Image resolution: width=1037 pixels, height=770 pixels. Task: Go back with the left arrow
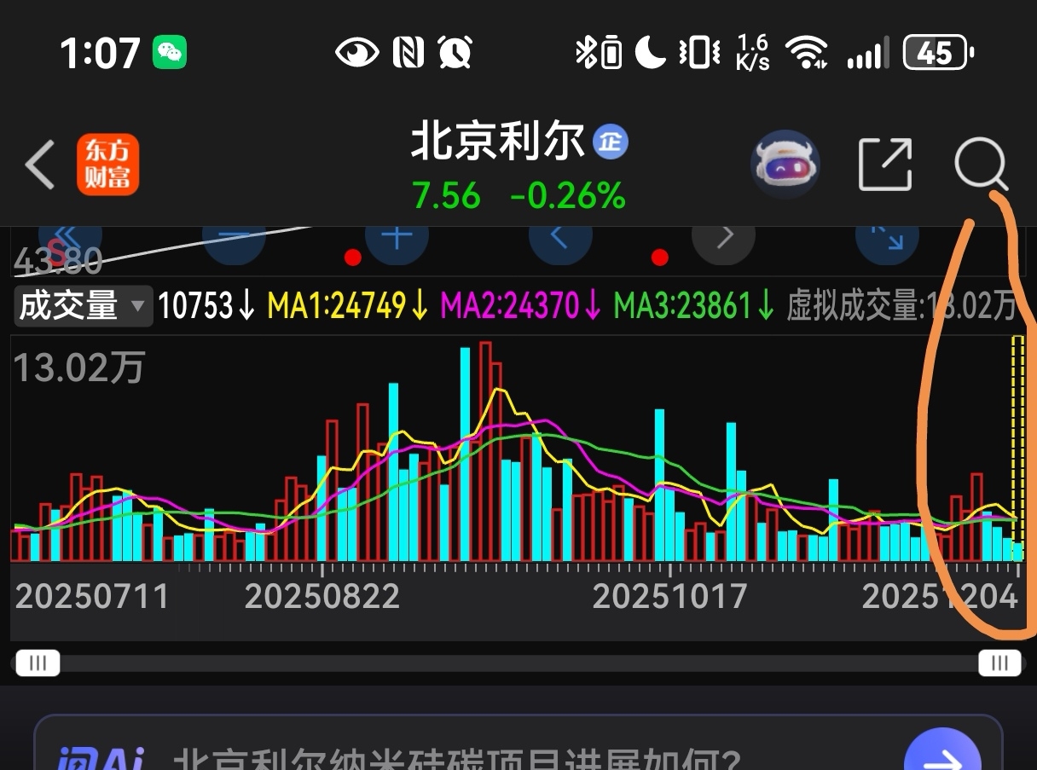40,165
